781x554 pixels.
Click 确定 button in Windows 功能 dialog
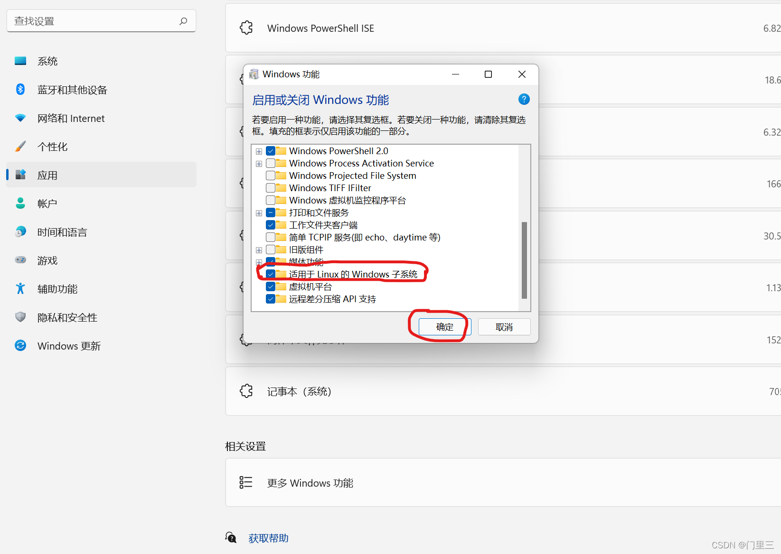pyautogui.click(x=445, y=327)
